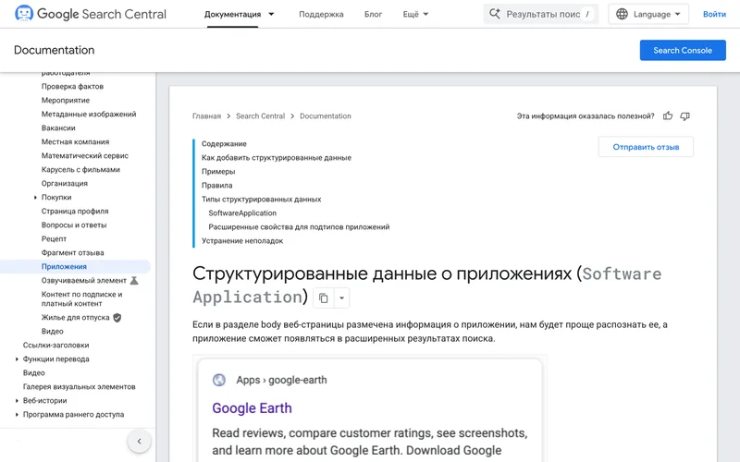Image resolution: width=740 pixels, height=462 pixels.
Task: Open Математический сервис in the sidebar
Action: pyautogui.click(x=84, y=155)
